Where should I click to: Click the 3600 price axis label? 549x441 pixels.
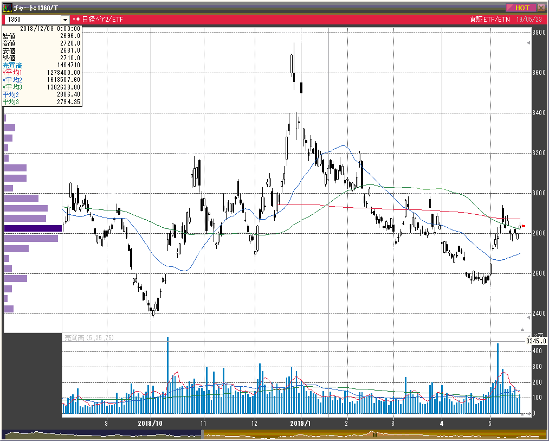539,73
